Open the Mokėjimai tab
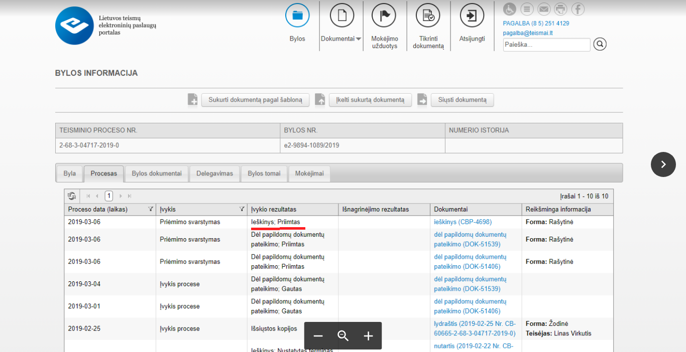Screen dimensions: 686x352 [x=309, y=173]
